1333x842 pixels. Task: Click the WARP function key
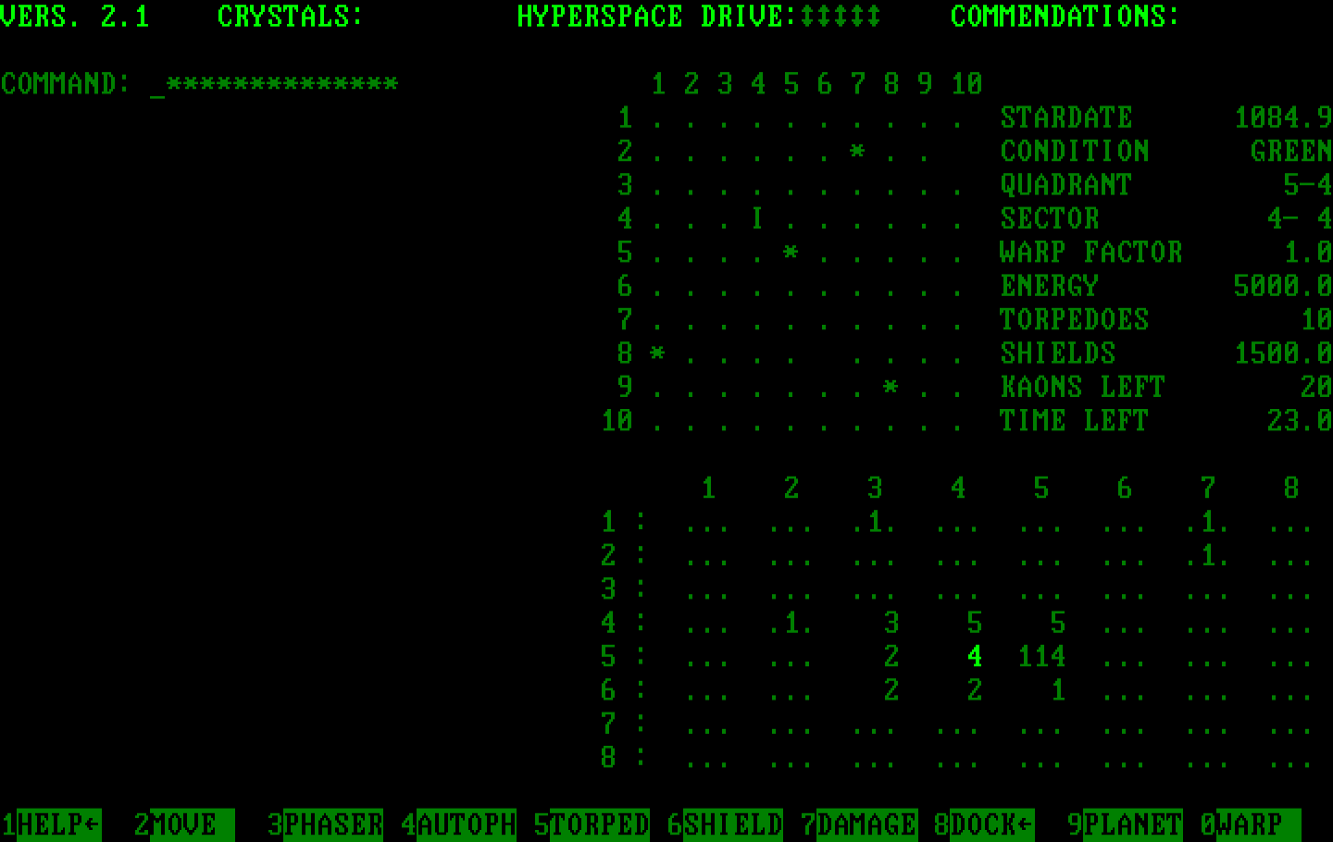pyautogui.click(x=1258, y=823)
